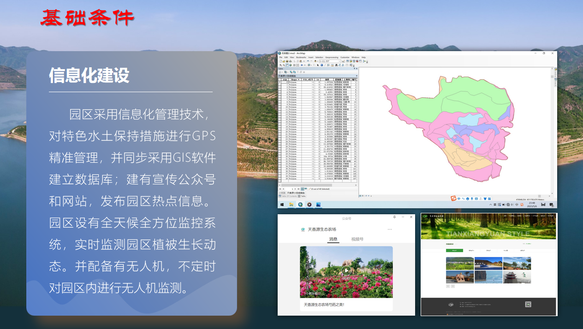583x329 pixels.
Task: Select the Table tab below the attribute table
Action: [302, 196]
